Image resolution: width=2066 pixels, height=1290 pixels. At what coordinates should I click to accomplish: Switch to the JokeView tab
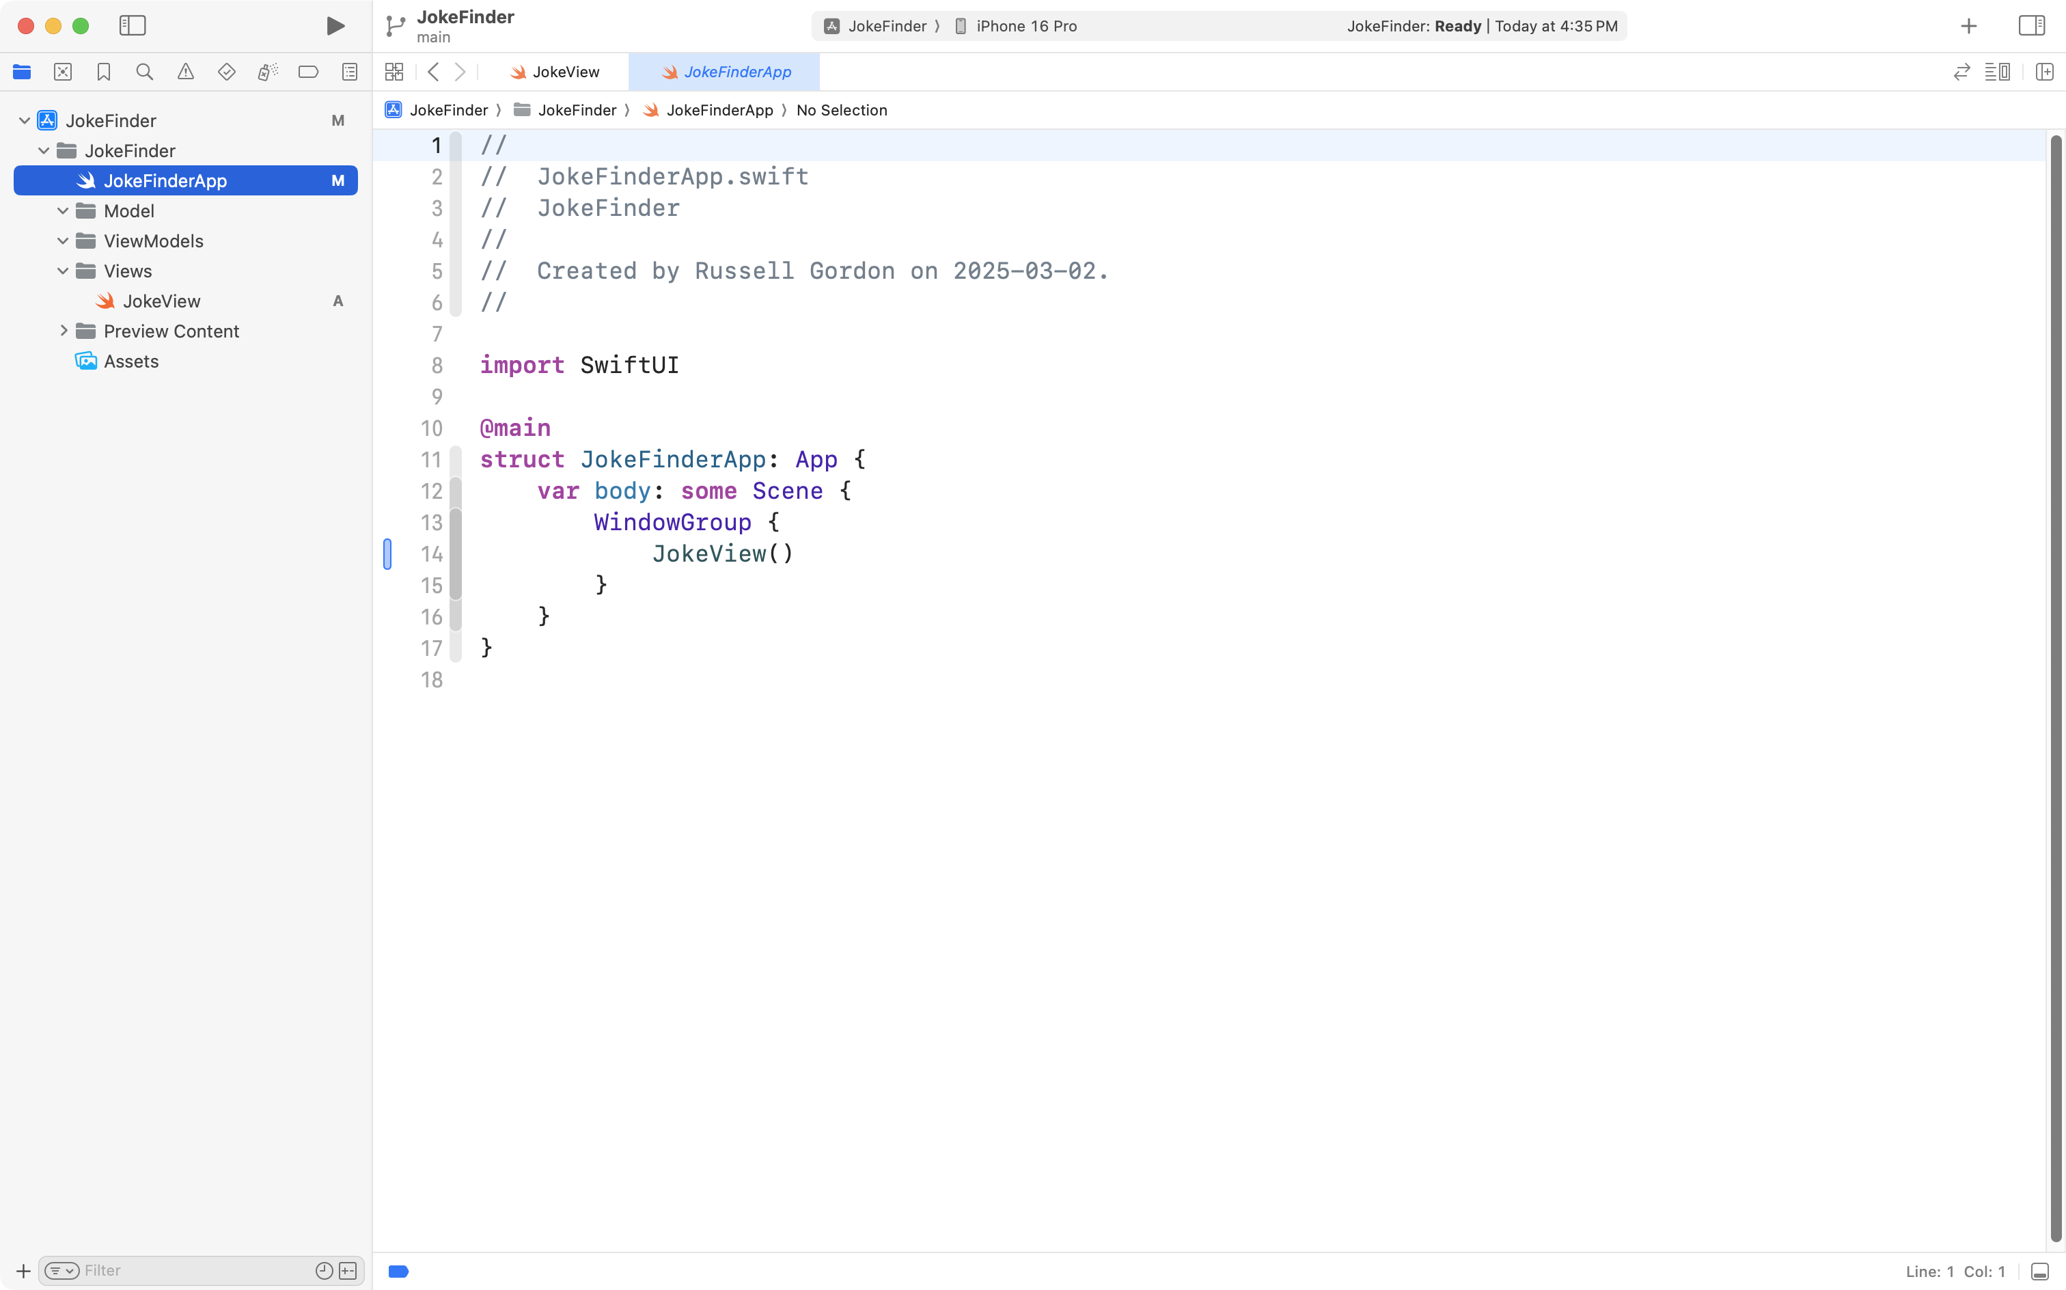tap(555, 72)
